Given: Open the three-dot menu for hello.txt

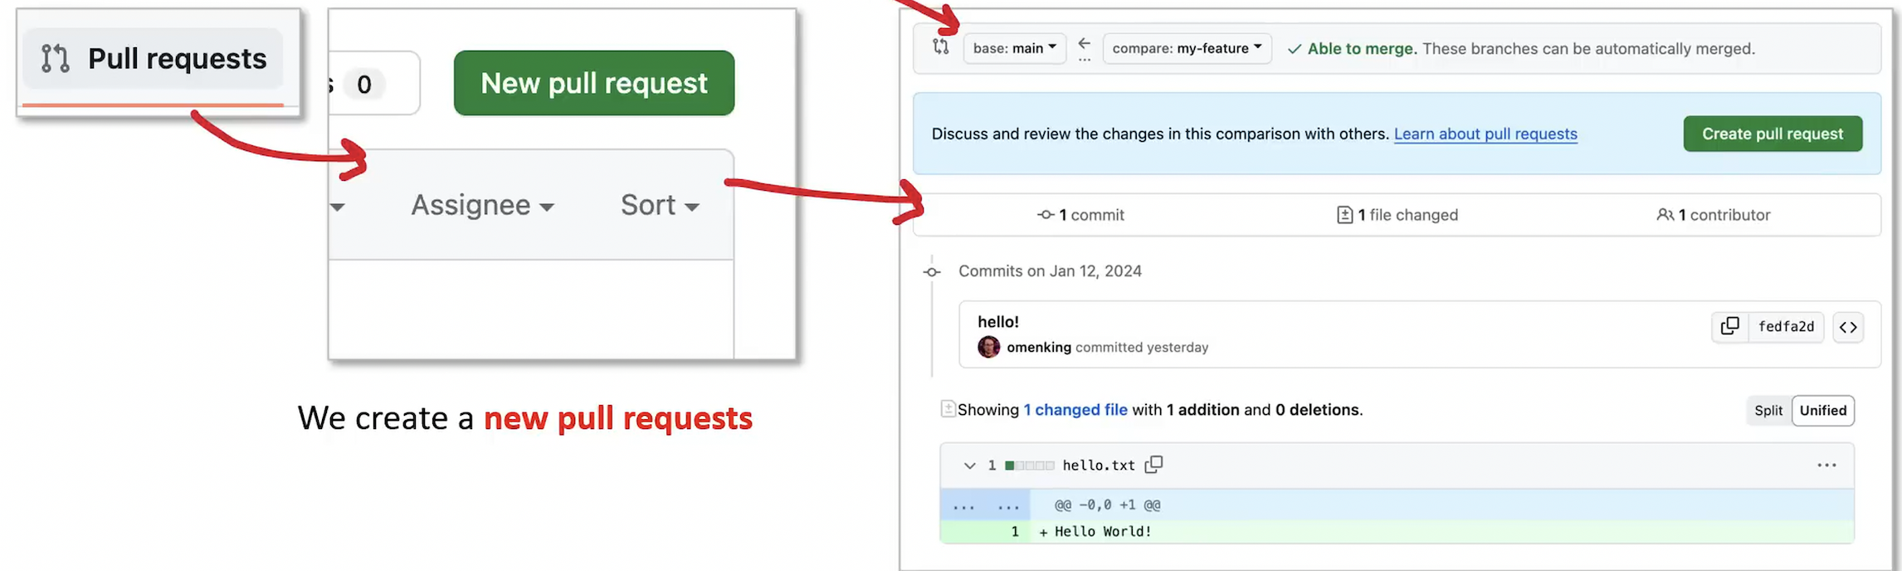Looking at the screenshot, I should [1826, 466].
